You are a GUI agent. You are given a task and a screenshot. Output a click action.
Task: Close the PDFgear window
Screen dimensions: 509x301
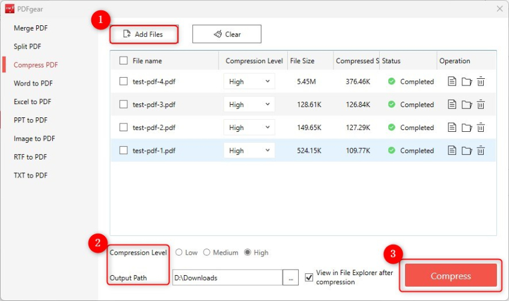click(x=499, y=9)
